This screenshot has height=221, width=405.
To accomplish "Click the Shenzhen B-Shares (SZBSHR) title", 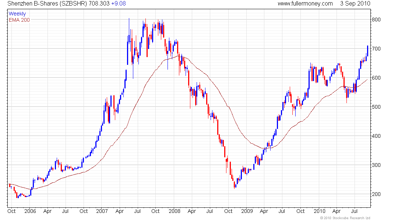I will (x=47, y=4).
